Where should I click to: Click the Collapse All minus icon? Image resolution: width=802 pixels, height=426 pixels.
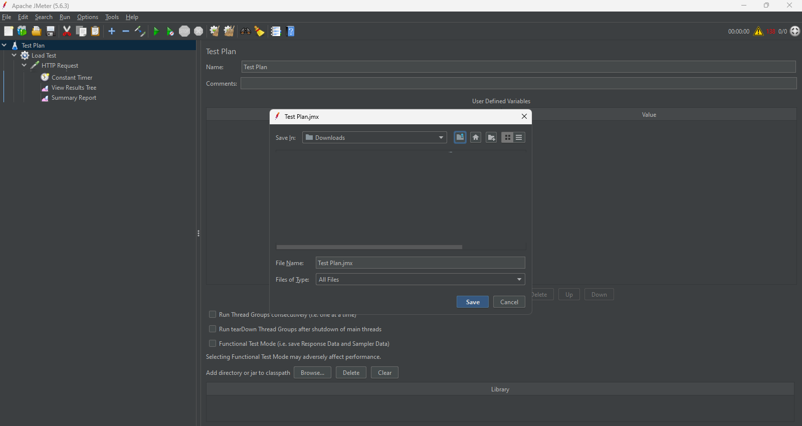click(x=126, y=31)
